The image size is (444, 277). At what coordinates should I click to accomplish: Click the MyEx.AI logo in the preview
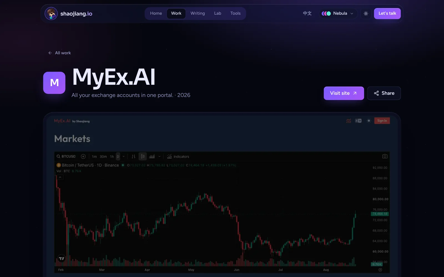pyautogui.click(x=62, y=121)
